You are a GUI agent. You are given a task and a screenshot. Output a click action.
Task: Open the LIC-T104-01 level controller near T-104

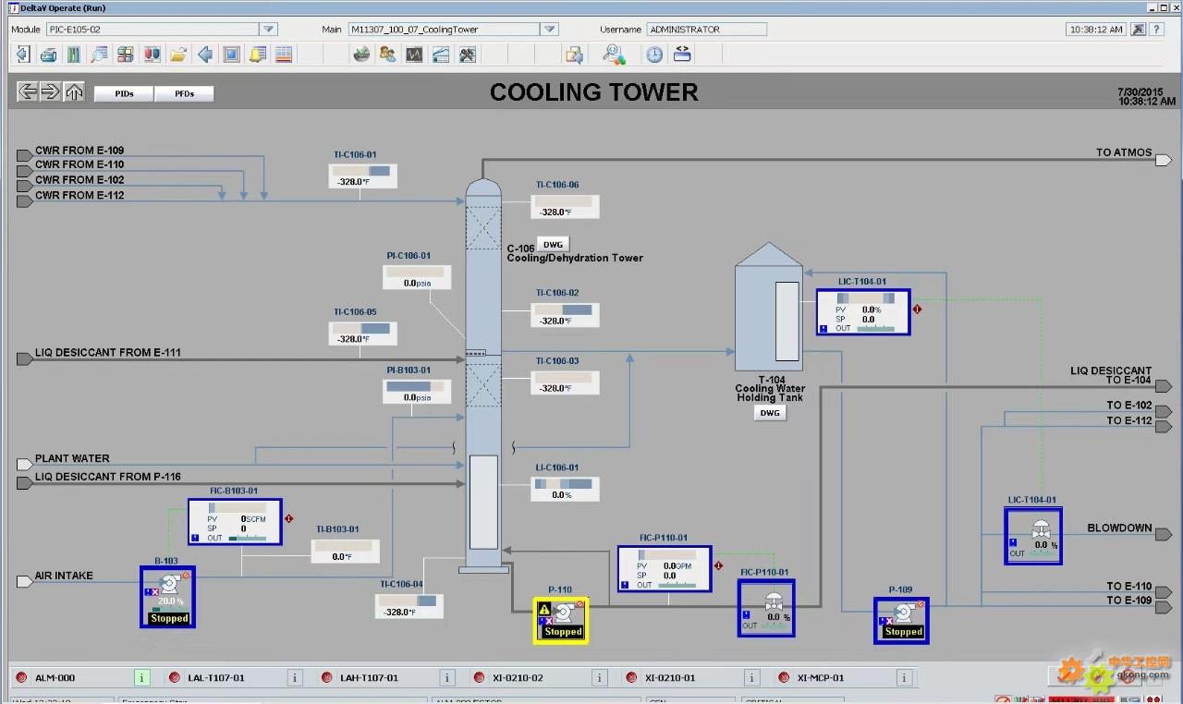click(x=863, y=311)
